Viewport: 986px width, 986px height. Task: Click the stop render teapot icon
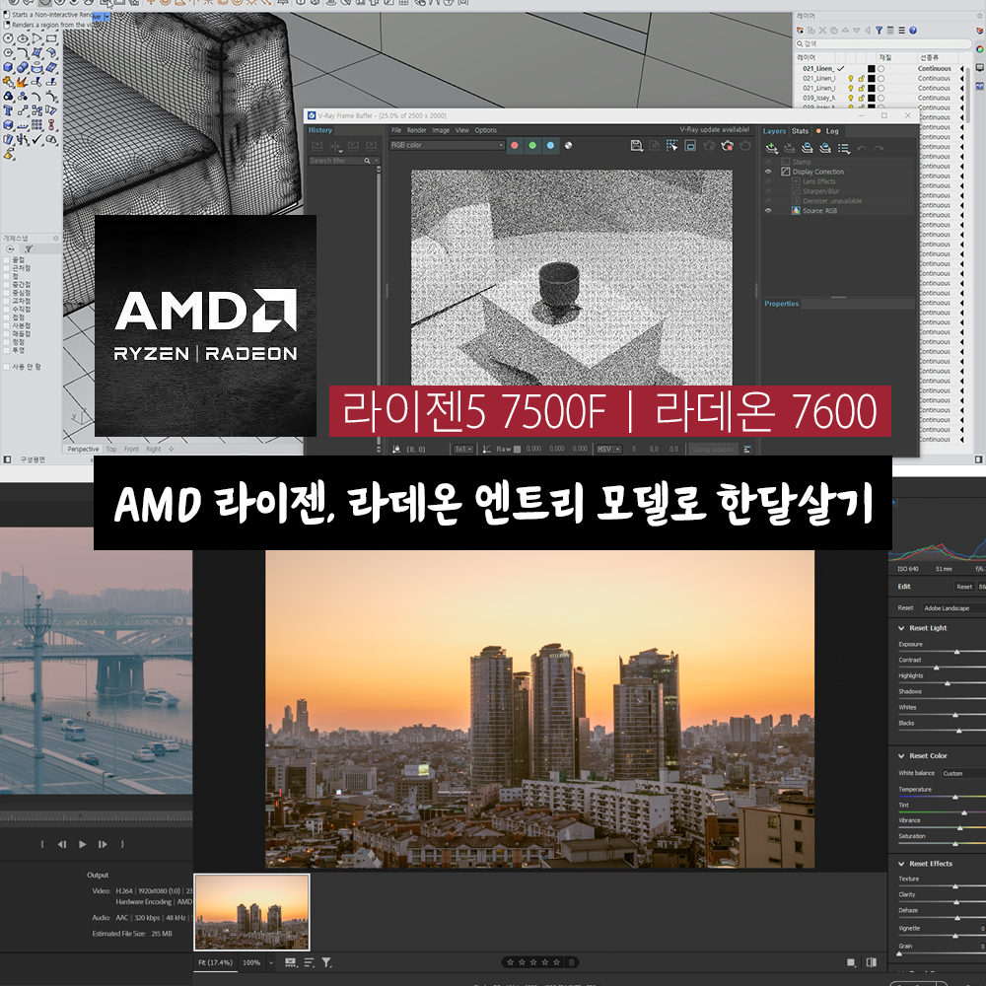728,146
